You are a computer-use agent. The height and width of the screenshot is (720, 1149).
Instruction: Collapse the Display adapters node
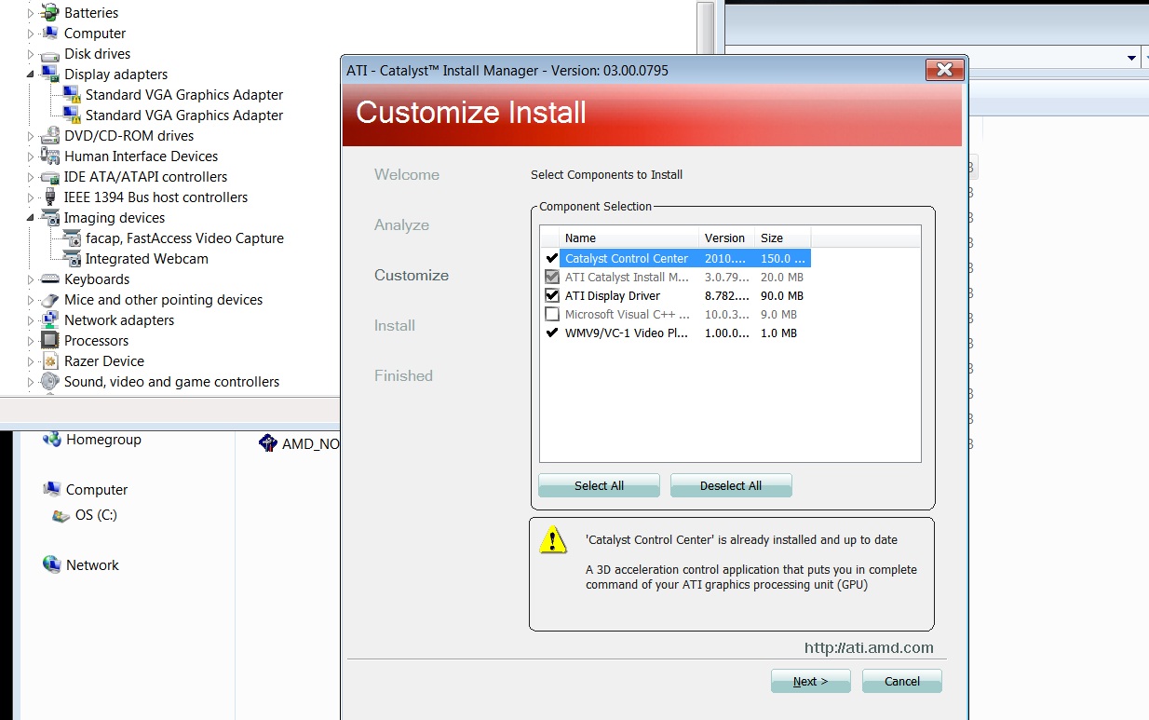coord(31,75)
